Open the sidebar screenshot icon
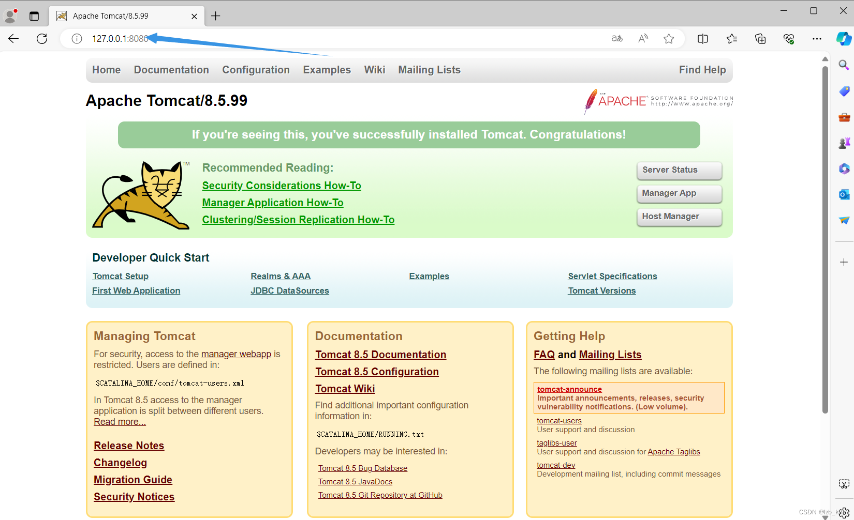The width and height of the screenshot is (854, 520). pyautogui.click(x=844, y=484)
